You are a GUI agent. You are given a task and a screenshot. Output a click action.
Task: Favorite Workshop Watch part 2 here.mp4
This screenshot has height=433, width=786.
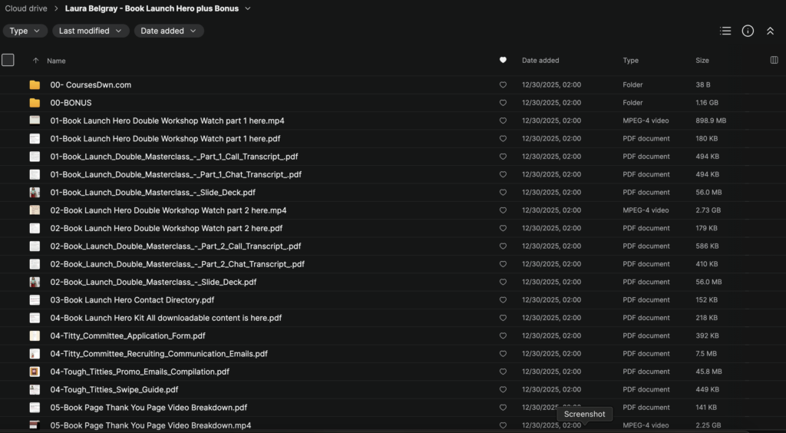tap(503, 210)
